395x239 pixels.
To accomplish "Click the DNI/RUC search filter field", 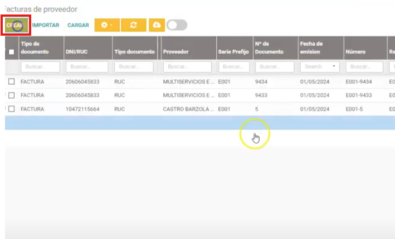I will 87,67.
